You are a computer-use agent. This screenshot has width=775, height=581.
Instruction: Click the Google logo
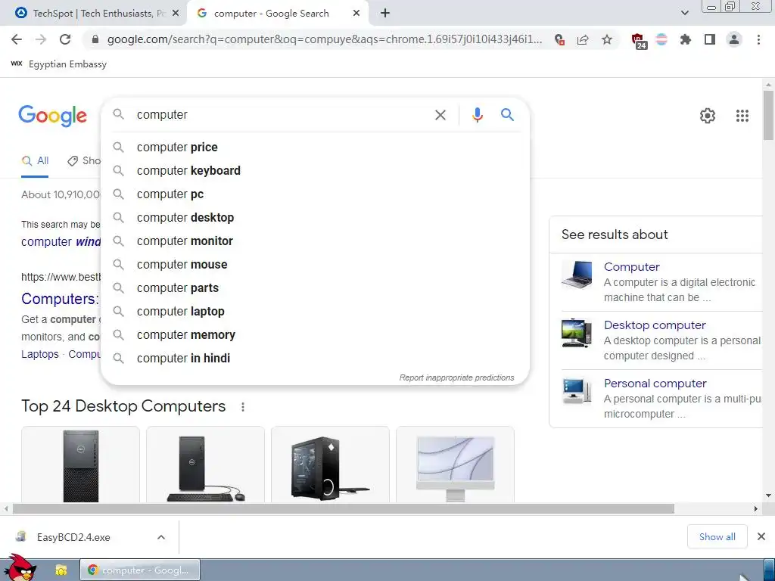tap(52, 116)
